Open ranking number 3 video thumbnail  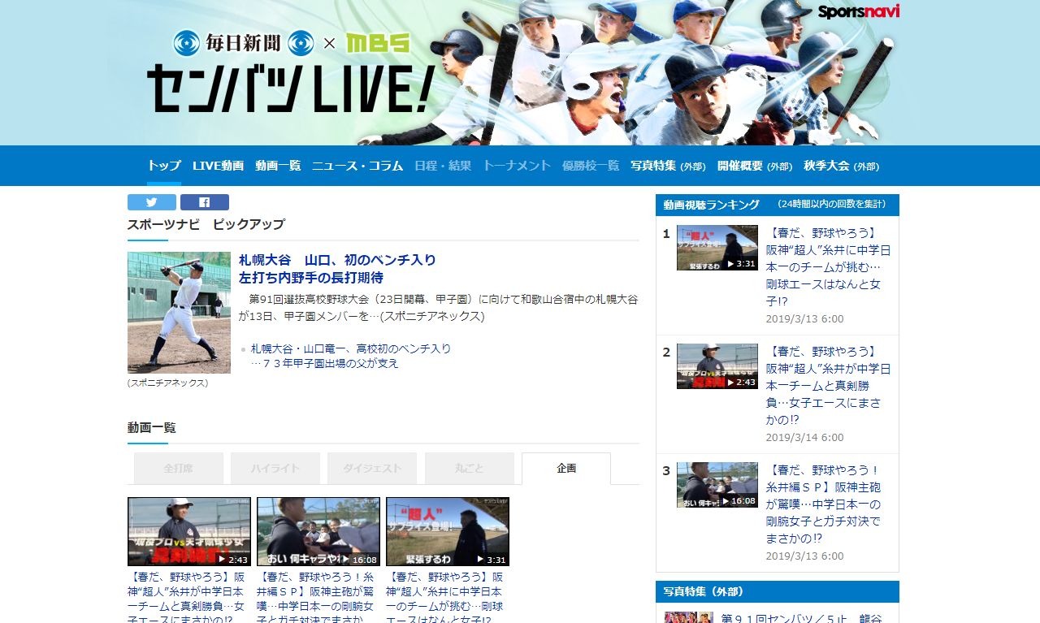coord(717,485)
